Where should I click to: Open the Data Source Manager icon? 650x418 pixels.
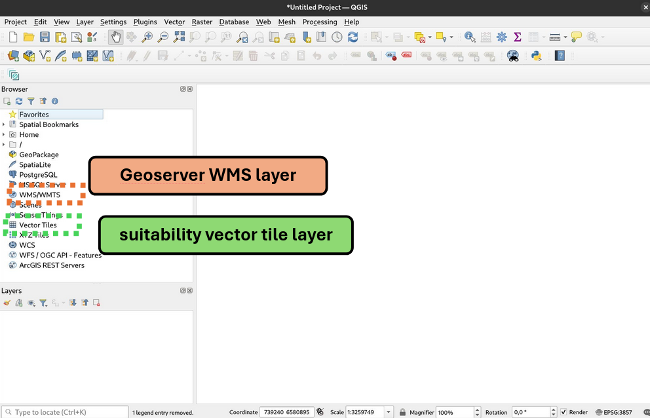point(13,56)
